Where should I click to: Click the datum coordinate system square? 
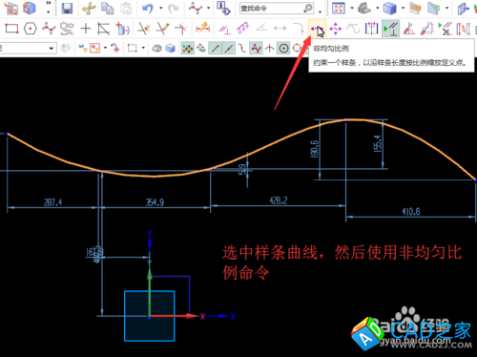150,316
